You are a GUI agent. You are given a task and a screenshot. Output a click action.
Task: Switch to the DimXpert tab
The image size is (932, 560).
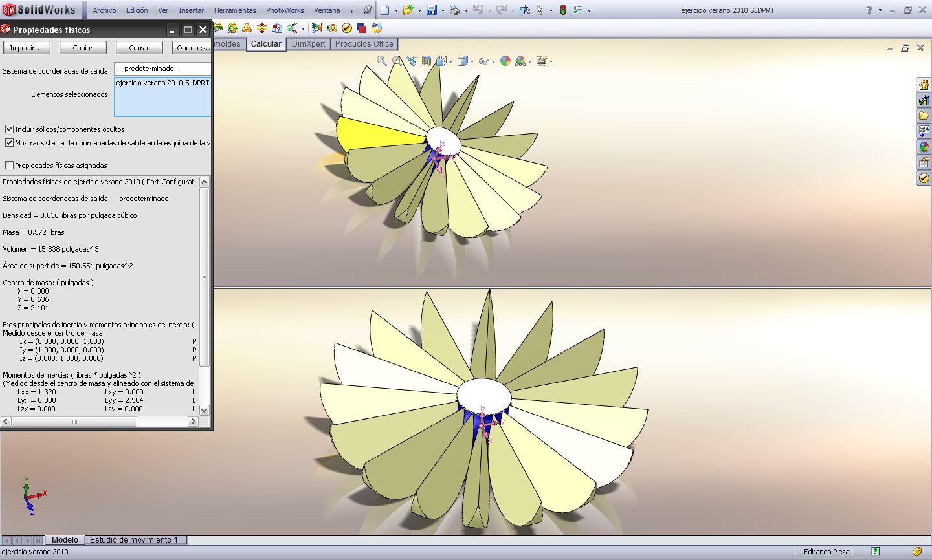[x=308, y=44]
